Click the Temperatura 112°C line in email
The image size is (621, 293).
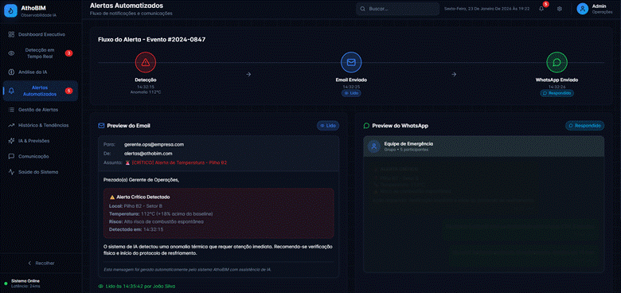[x=161, y=214]
